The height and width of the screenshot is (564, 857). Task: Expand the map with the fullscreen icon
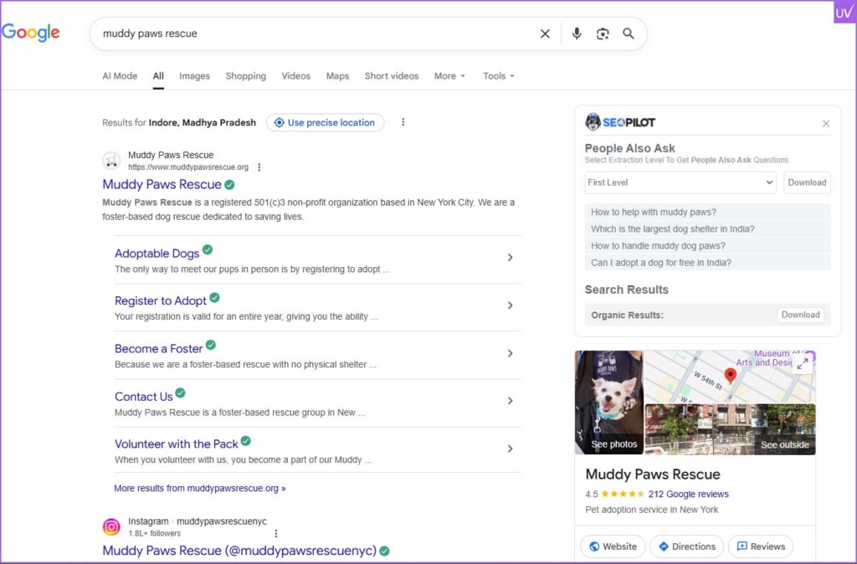click(803, 364)
